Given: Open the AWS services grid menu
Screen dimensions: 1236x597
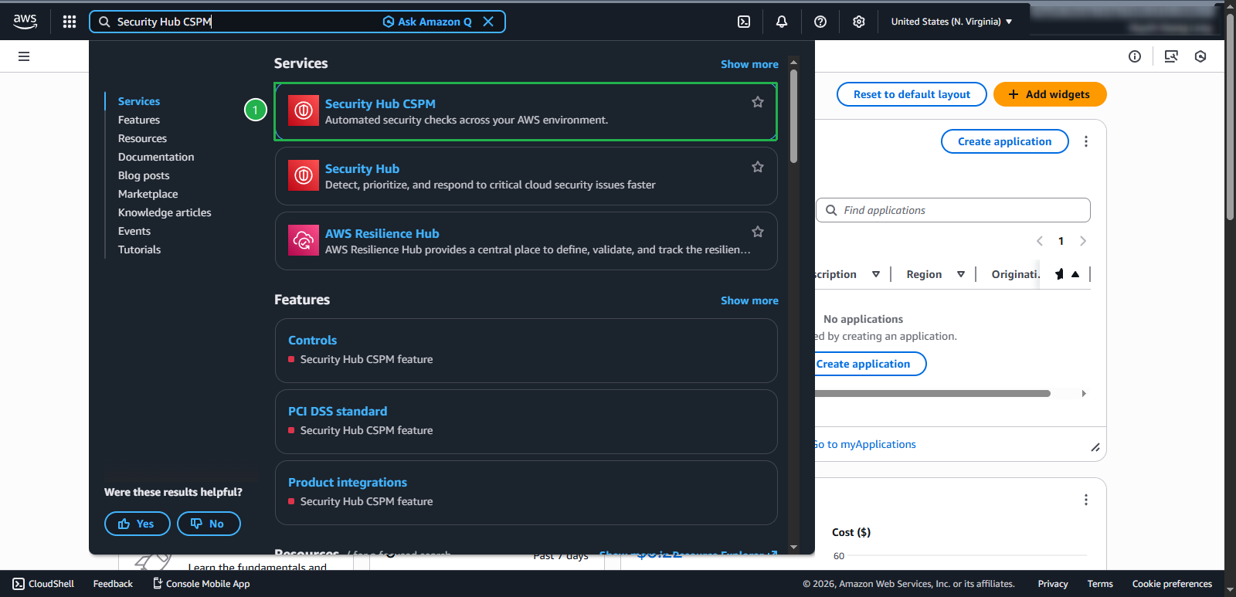Looking at the screenshot, I should 70,22.
